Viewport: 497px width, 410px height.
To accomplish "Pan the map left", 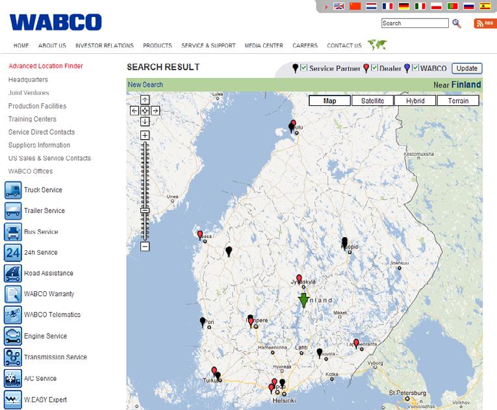I will [x=134, y=110].
